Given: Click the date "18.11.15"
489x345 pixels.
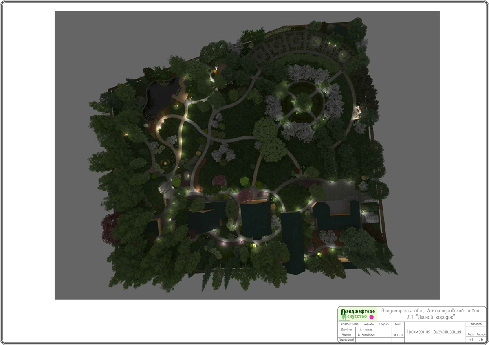Looking at the screenshot, I should click(x=398, y=335).
